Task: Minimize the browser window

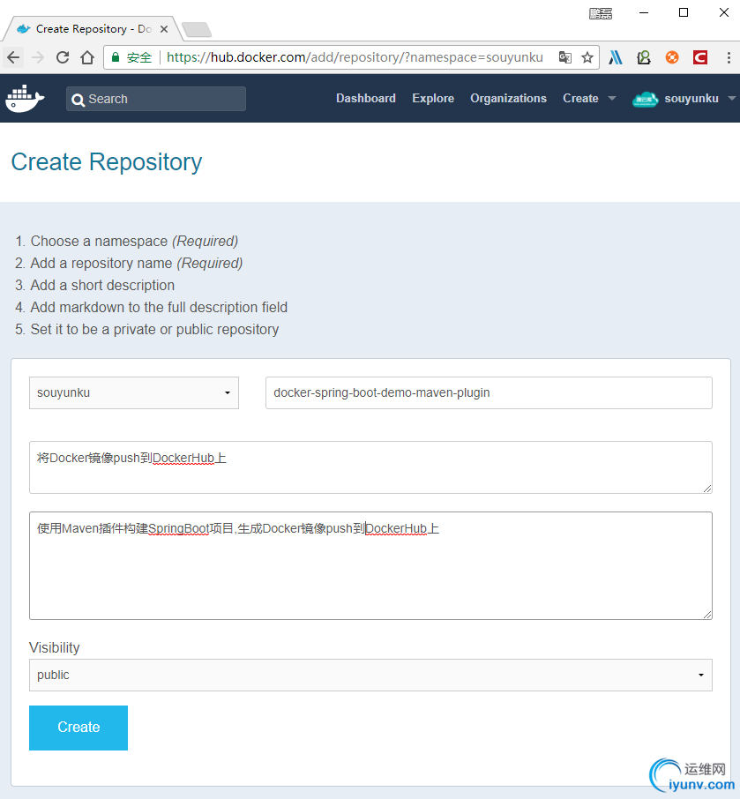Action: click(644, 12)
